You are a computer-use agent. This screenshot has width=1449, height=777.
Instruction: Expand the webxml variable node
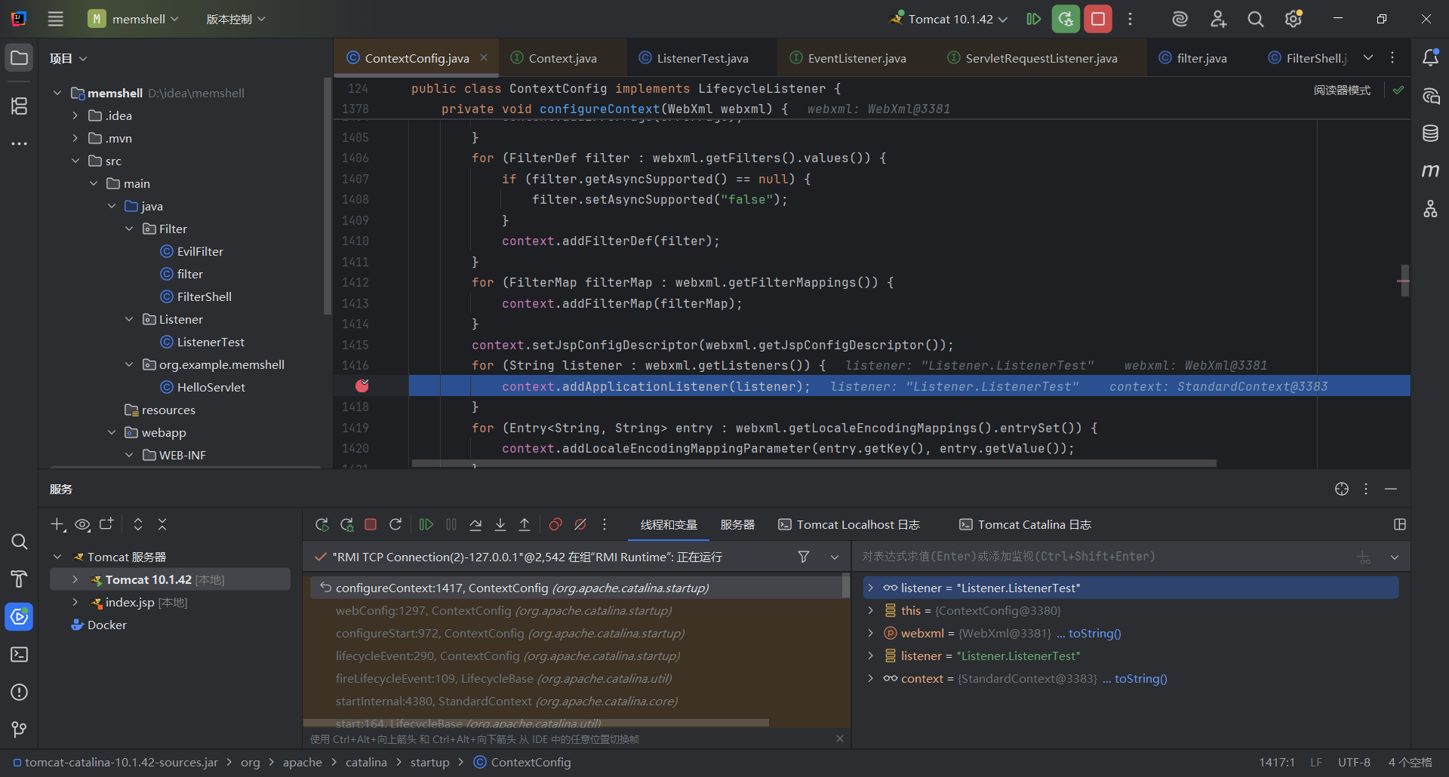coord(870,634)
